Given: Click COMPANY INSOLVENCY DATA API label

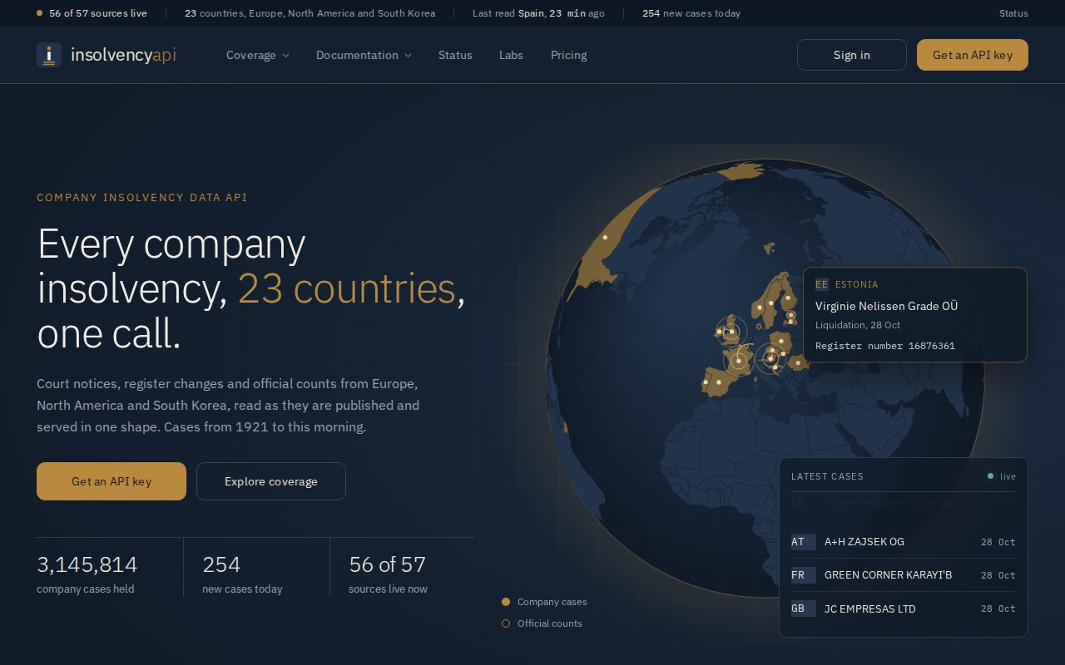Looking at the screenshot, I should pos(141,198).
